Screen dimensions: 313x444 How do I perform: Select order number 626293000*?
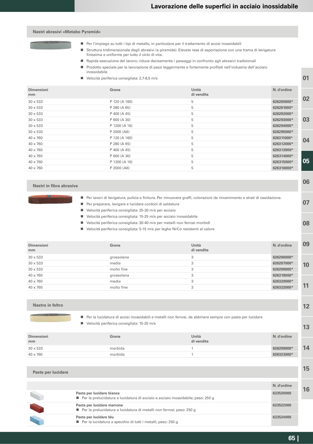pos(283,120)
